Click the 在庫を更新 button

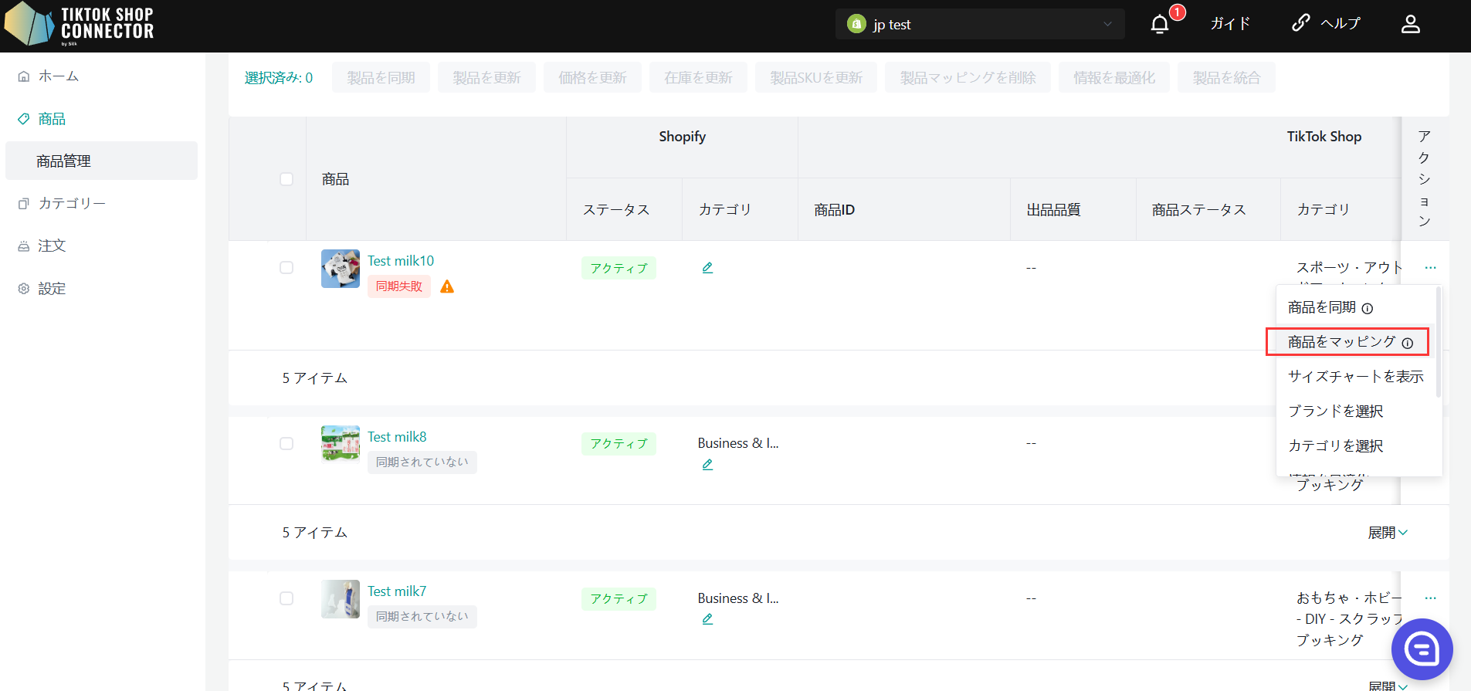click(698, 77)
